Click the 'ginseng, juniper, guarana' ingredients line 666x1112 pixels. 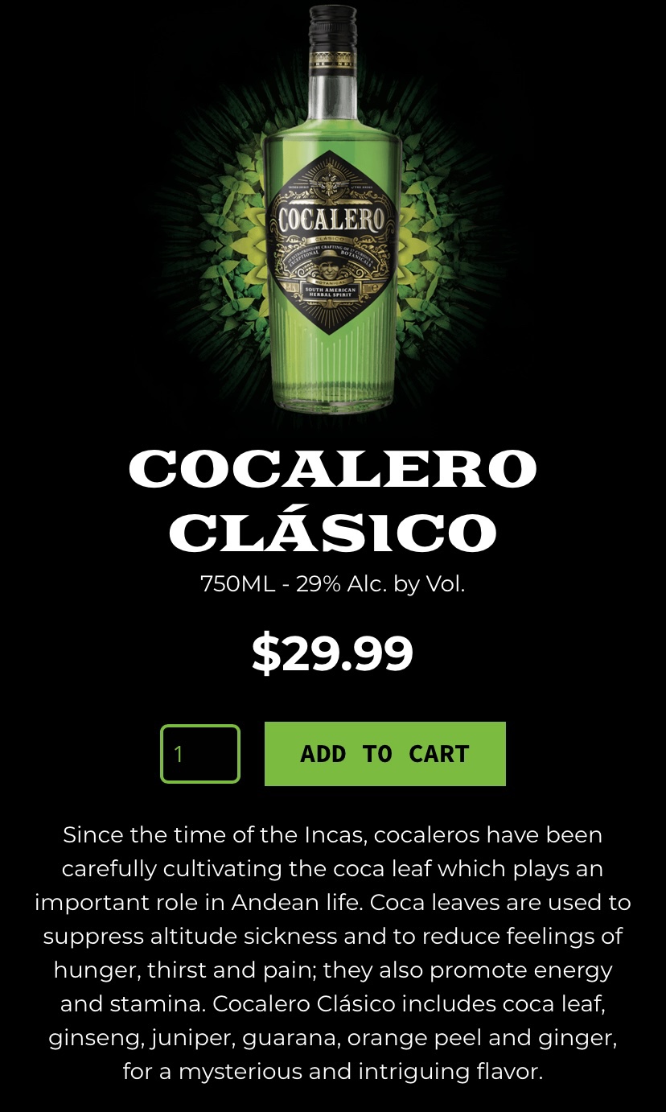332,1038
